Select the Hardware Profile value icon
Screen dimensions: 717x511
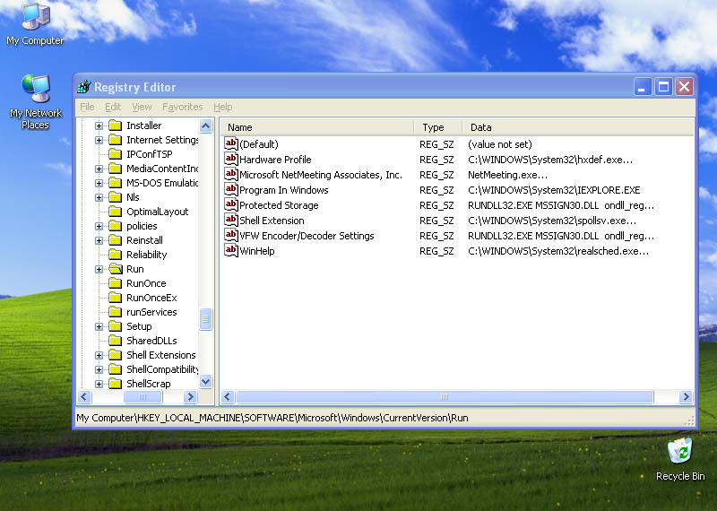pos(231,159)
